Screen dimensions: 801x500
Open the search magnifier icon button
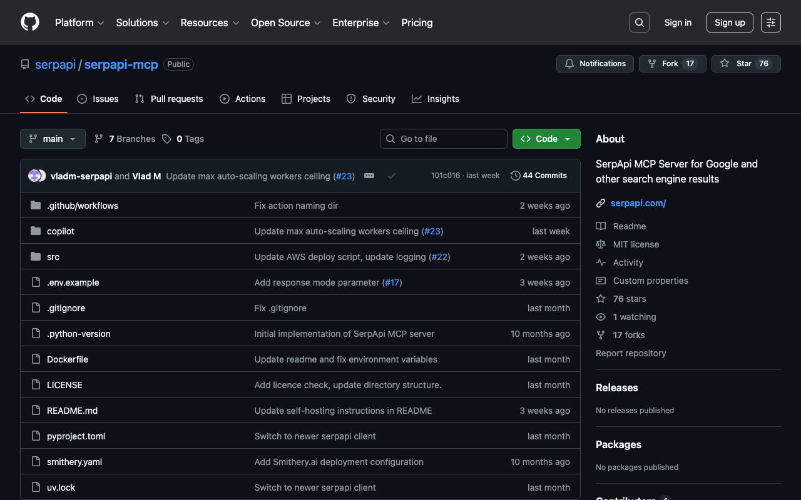pos(639,22)
